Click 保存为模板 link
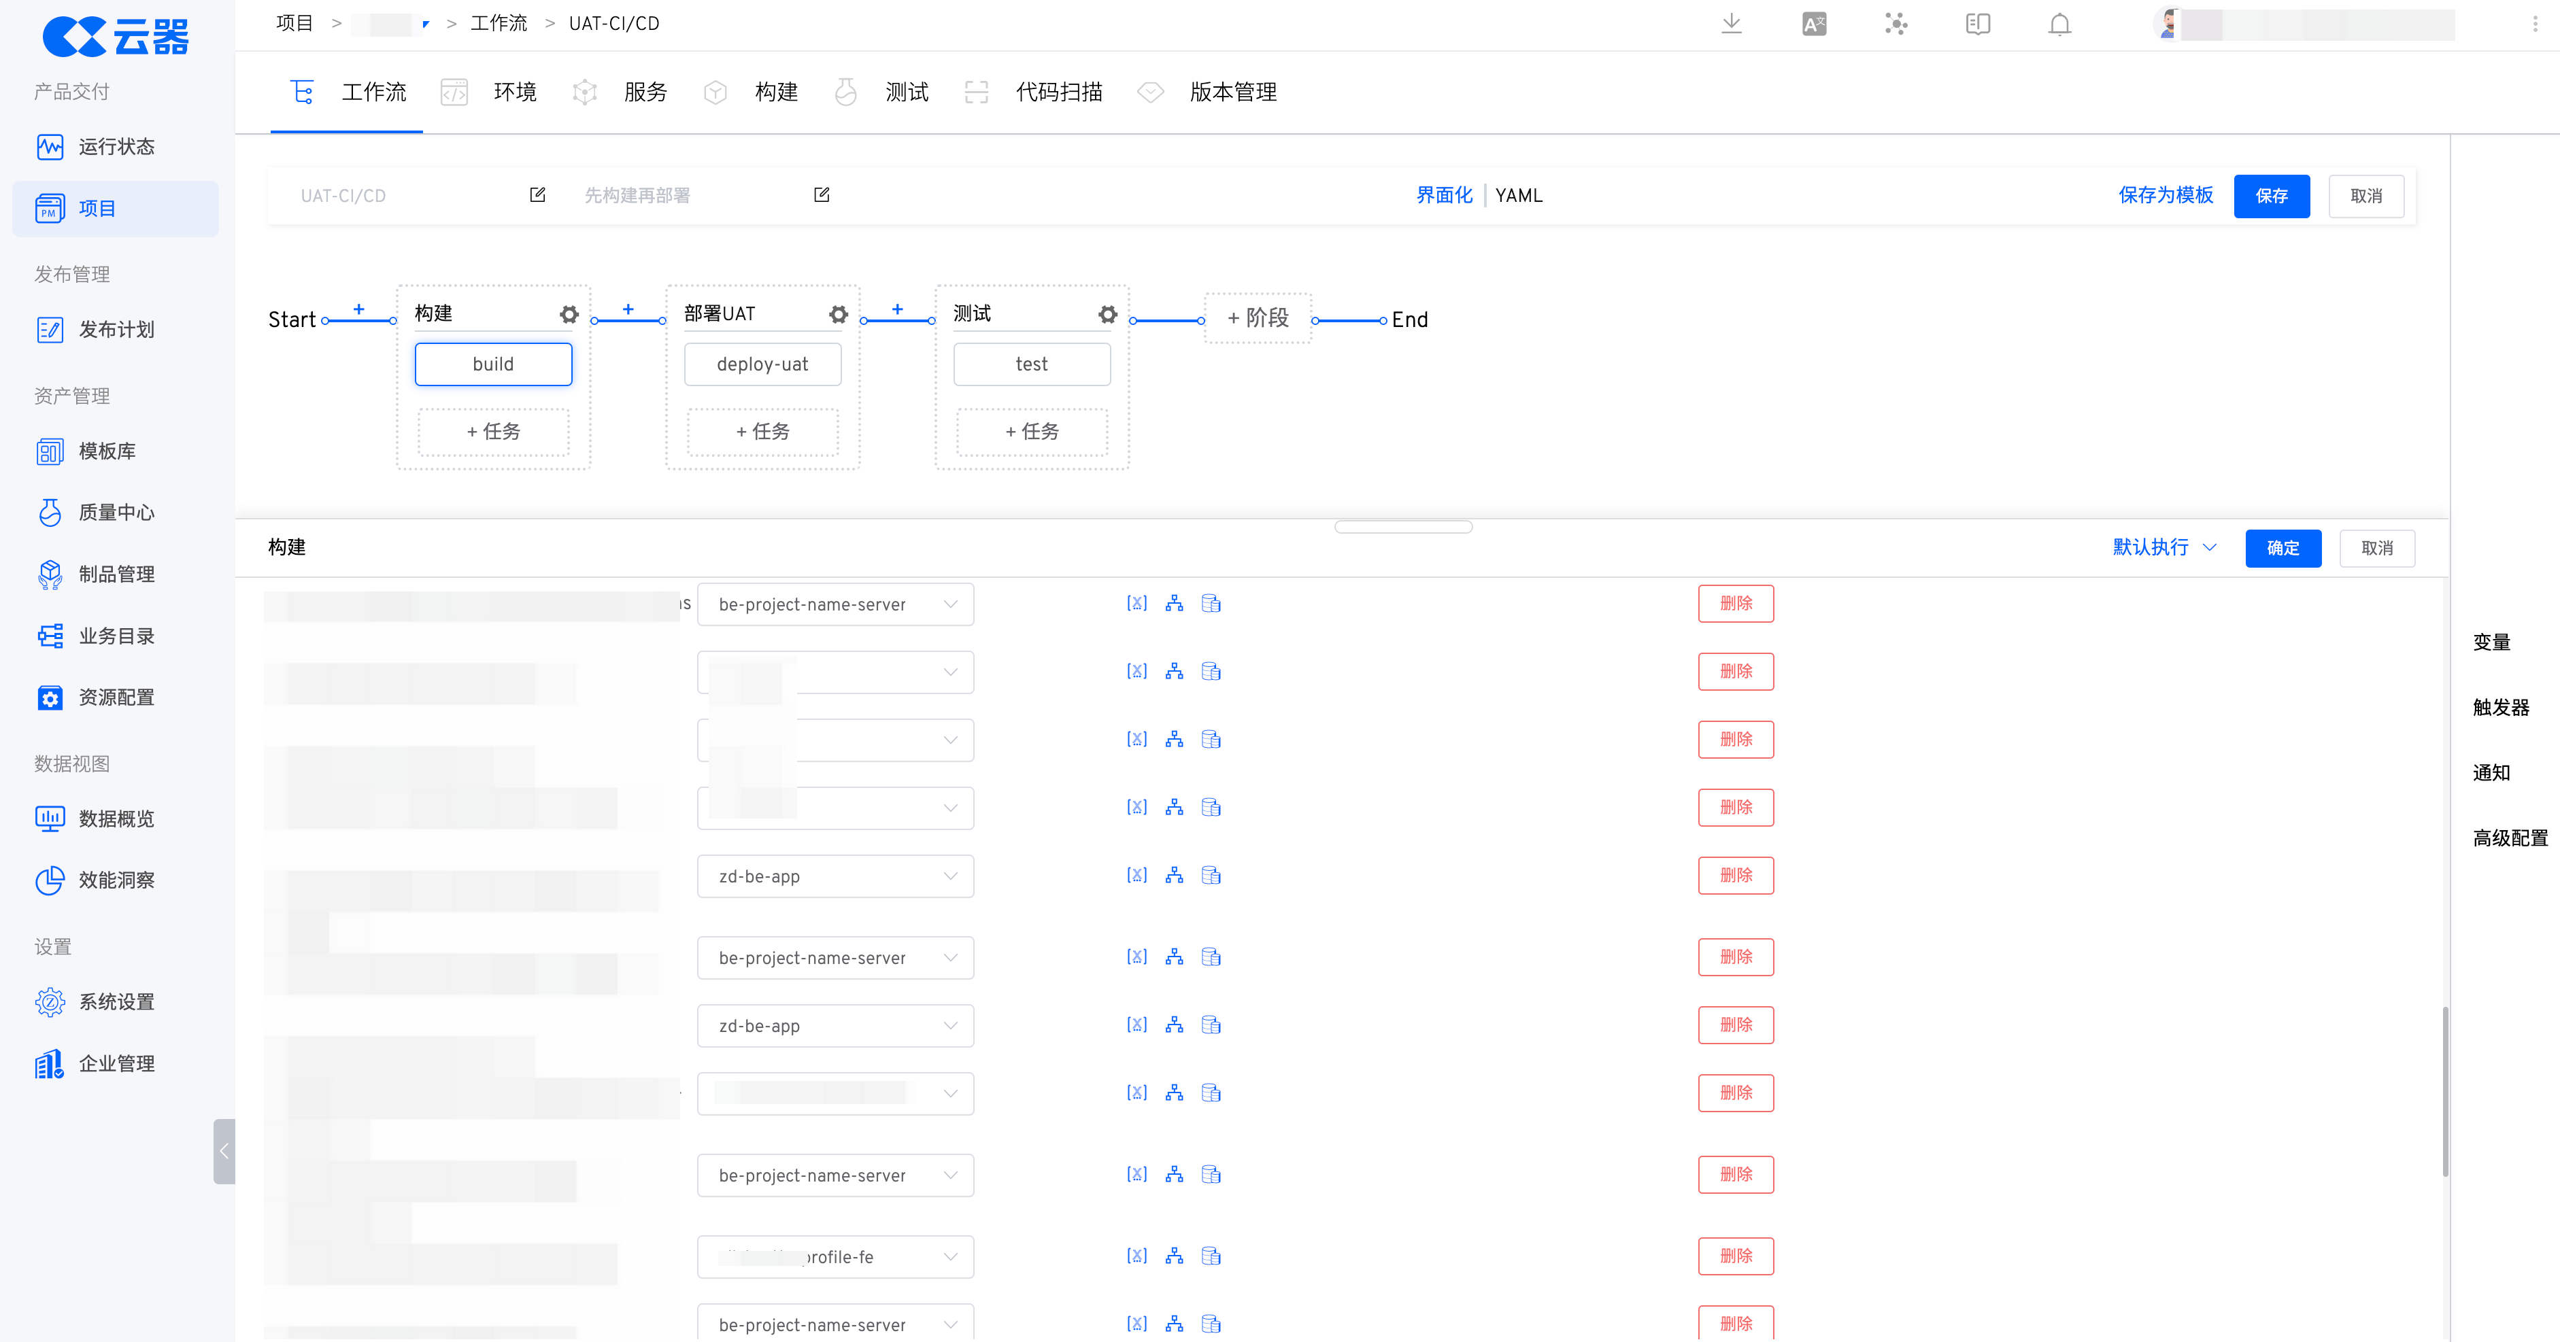The image size is (2560, 1342). (x=2166, y=196)
